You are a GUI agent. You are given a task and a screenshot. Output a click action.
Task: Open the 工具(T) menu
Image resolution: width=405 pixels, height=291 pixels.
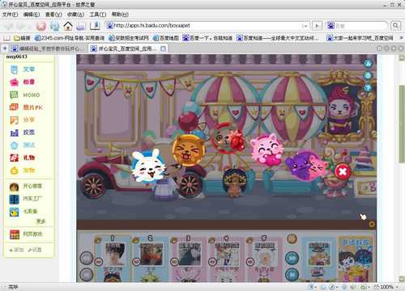pos(98,15)
